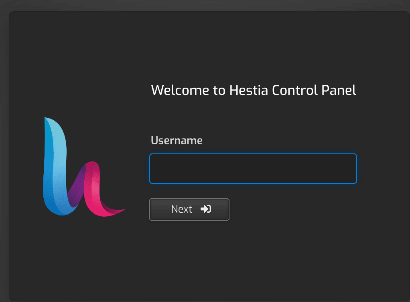Focus the highlighted username text box
The image size is (410, 302).
tap(253, 169)
